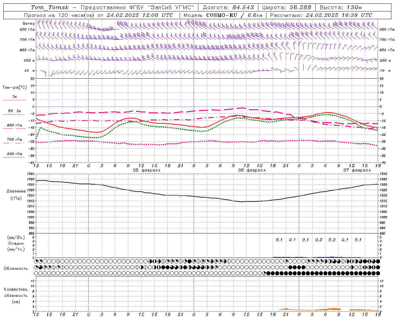Click the Долгота: 84.543 value
The image size is (396, 317).
pos(228,7)
